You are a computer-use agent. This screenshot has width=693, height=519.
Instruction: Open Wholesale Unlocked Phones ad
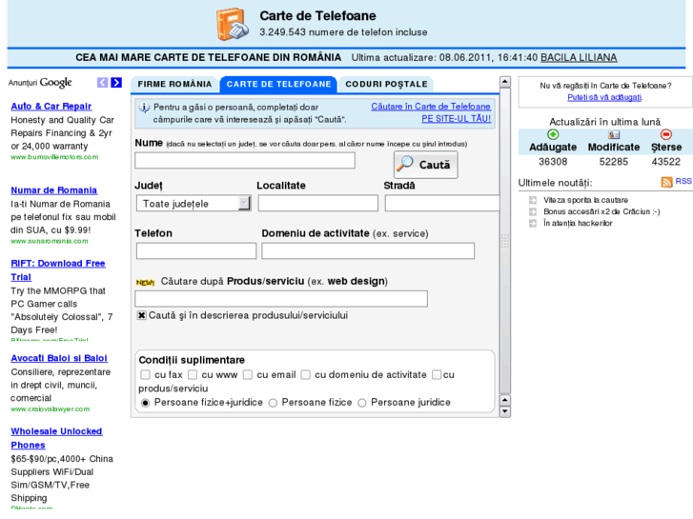pyautogui.click(x=56, y=438)
